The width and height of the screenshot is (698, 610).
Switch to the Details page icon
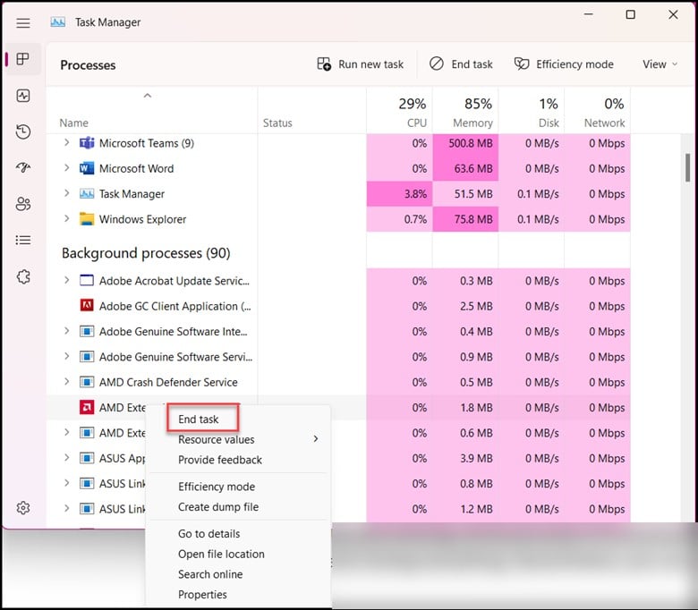tap(23, 240)
